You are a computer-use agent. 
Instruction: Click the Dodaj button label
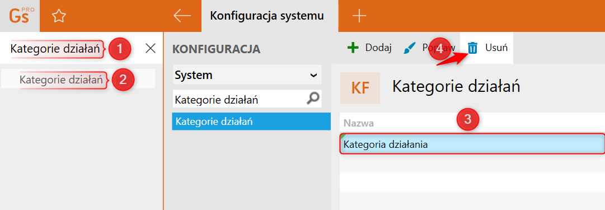(x=378, y=48)
